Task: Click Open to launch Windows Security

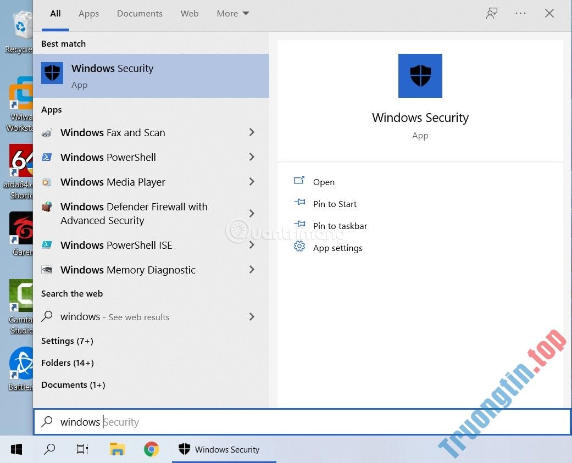Action: [324, 182]
